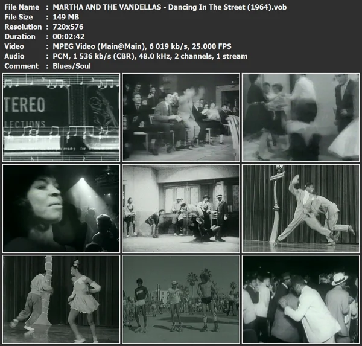
Task: Click the 'Video' label
Action: [x=14, y=46]
